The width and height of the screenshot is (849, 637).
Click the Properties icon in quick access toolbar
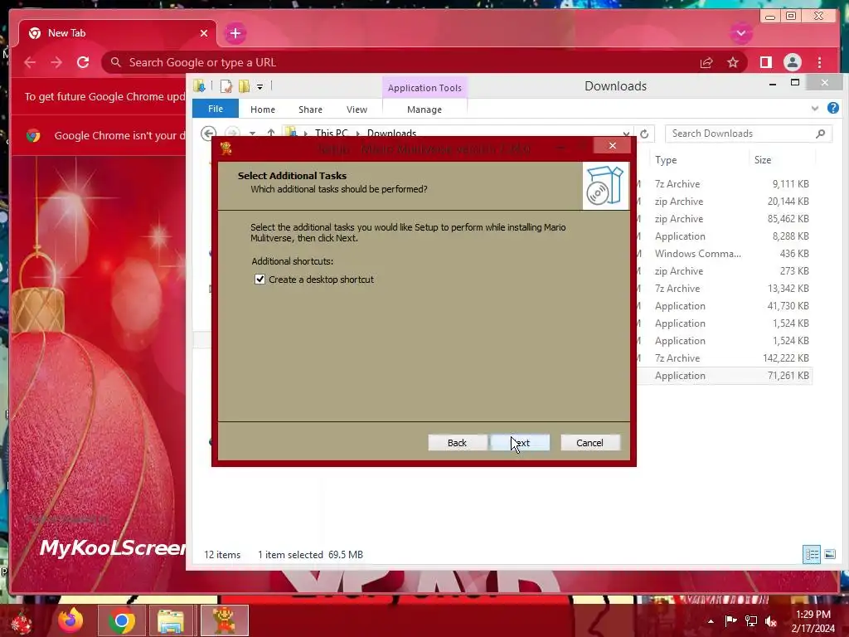point(226,86)
